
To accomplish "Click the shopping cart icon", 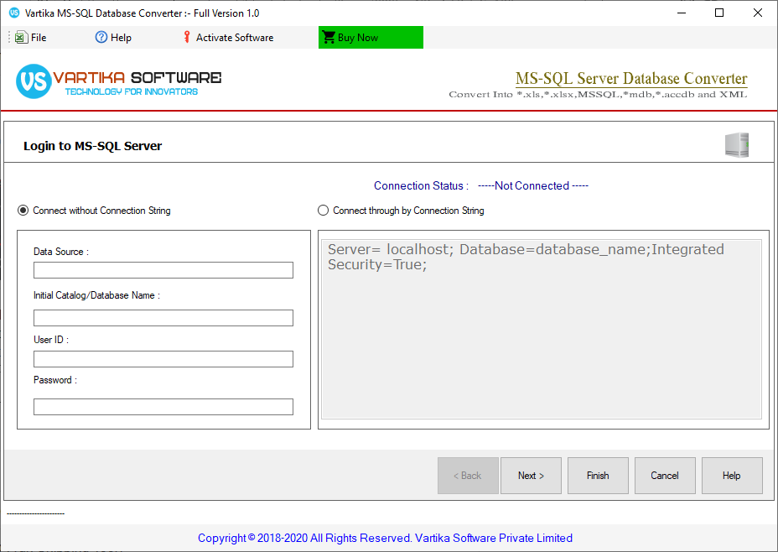I will [329, 37].
